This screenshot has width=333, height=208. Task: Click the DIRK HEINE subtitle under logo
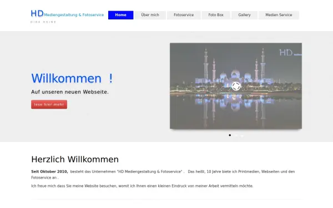[43, 22]
